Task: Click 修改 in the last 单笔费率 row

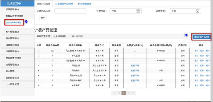Action: tap(202, 86)
